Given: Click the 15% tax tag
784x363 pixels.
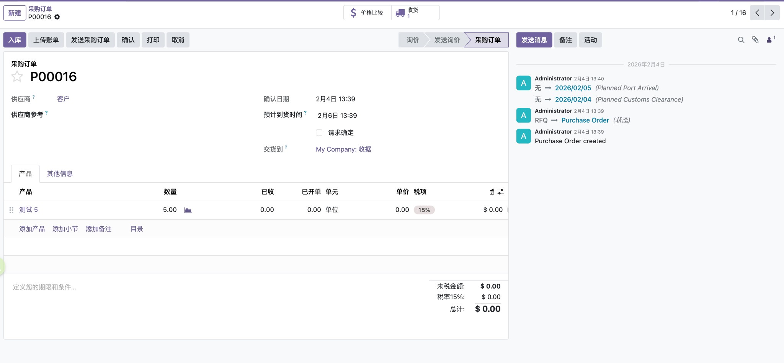Looking at the screenshot, I should point(424,210).
